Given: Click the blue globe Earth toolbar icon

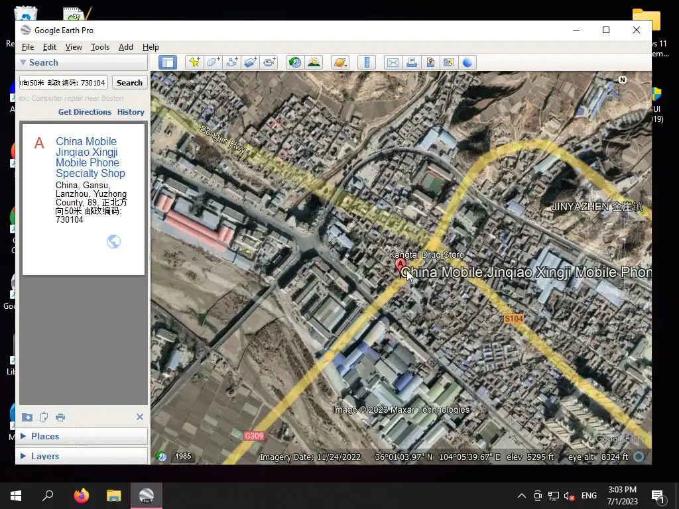Looking at the screenshot, I should coord(467,62).
